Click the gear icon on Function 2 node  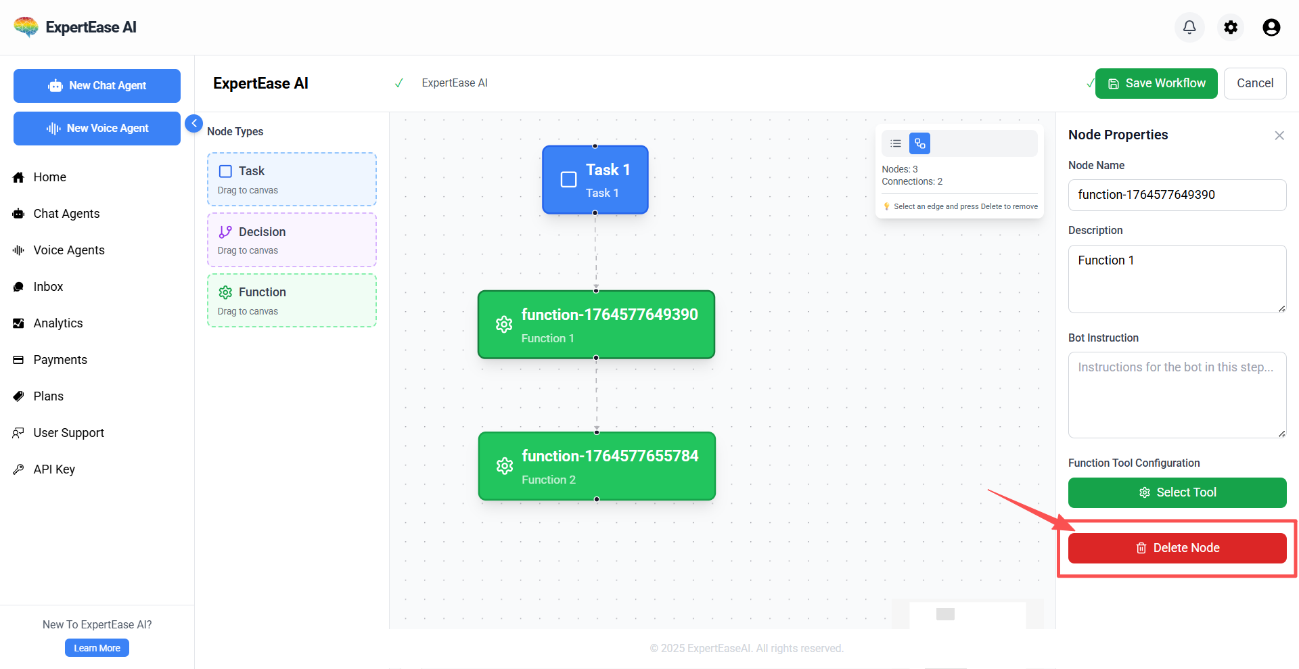pos(505,466)
